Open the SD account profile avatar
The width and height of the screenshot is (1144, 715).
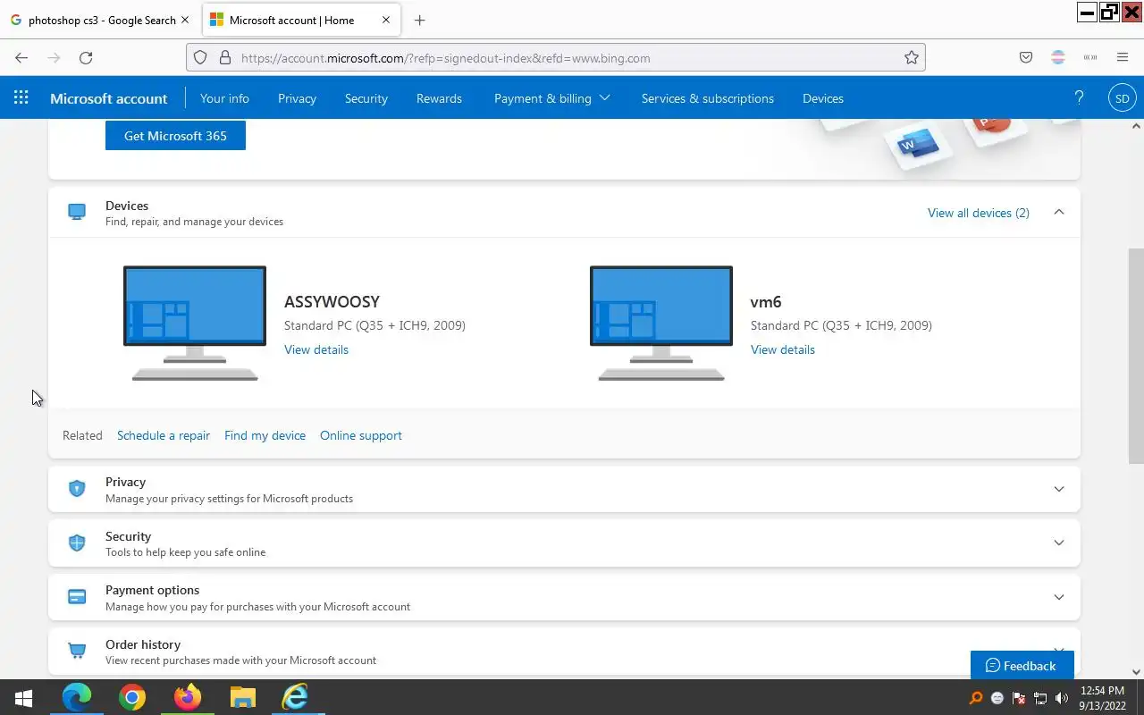point(1122,98)
